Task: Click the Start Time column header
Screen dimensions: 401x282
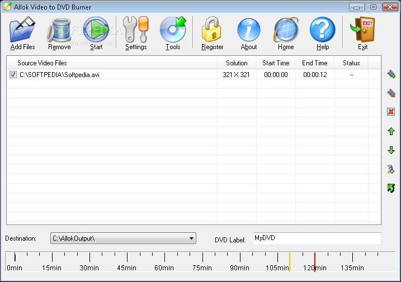Action: (276, 63)
